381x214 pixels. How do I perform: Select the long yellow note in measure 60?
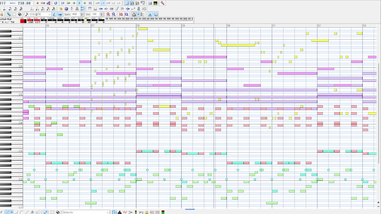(x=238, y=45)
